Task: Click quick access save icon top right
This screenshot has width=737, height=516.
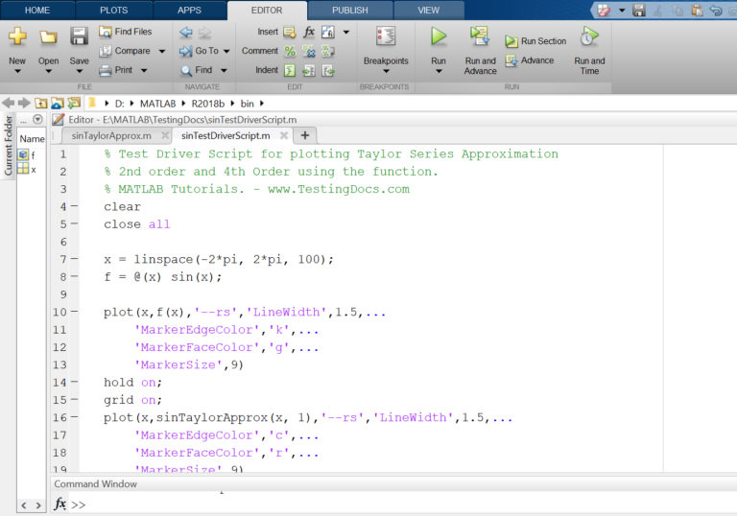Action: 639,10
